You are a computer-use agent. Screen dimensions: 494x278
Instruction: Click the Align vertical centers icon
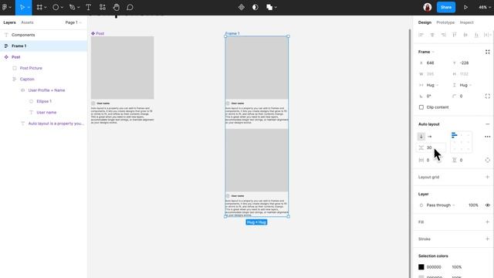465,35
